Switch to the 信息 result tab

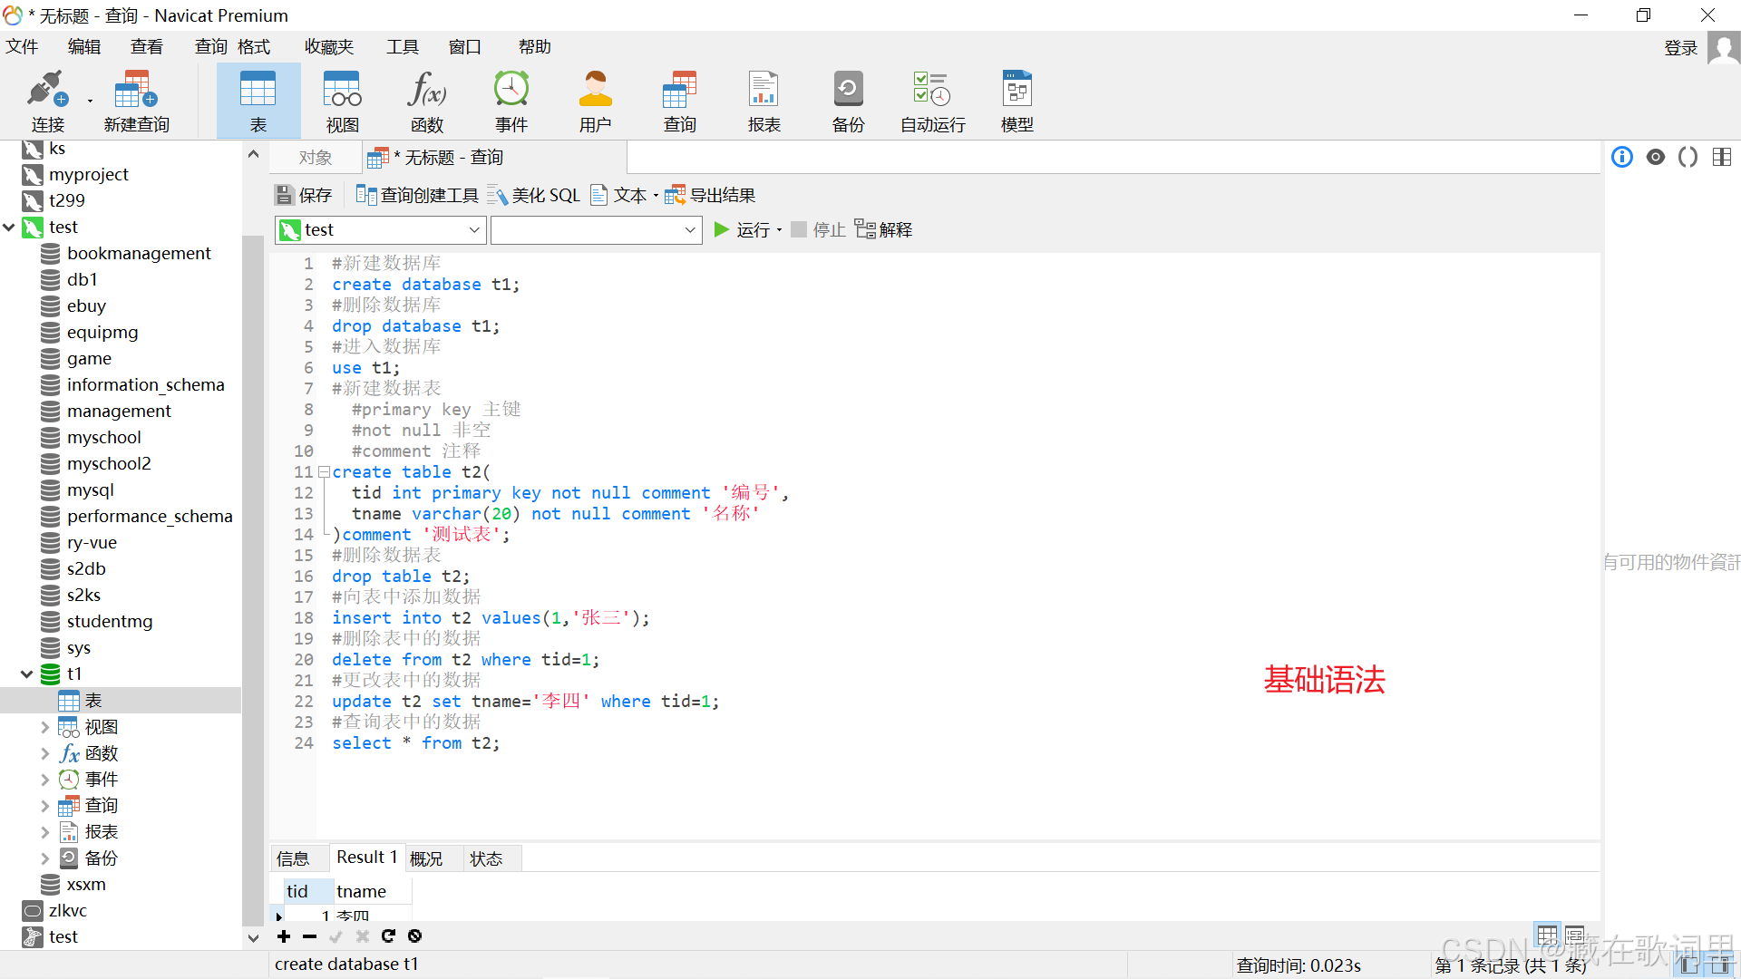tap(293, 858)
